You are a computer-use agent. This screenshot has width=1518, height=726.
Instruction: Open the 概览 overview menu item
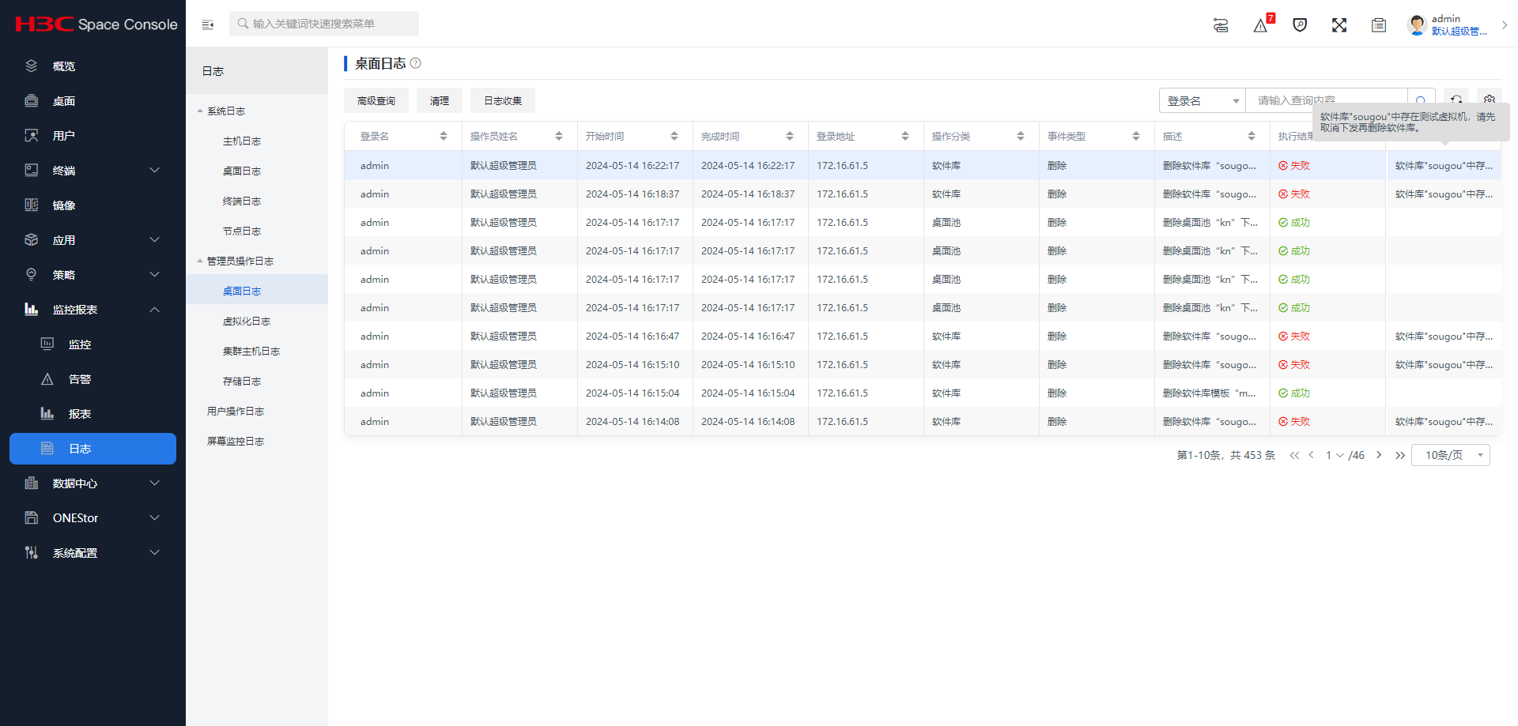point(93,66)
